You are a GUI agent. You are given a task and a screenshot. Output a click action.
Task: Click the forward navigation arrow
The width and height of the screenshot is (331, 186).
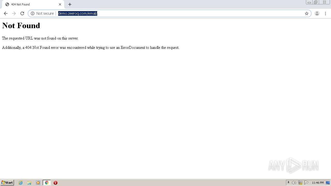click(x=14, y=13)
